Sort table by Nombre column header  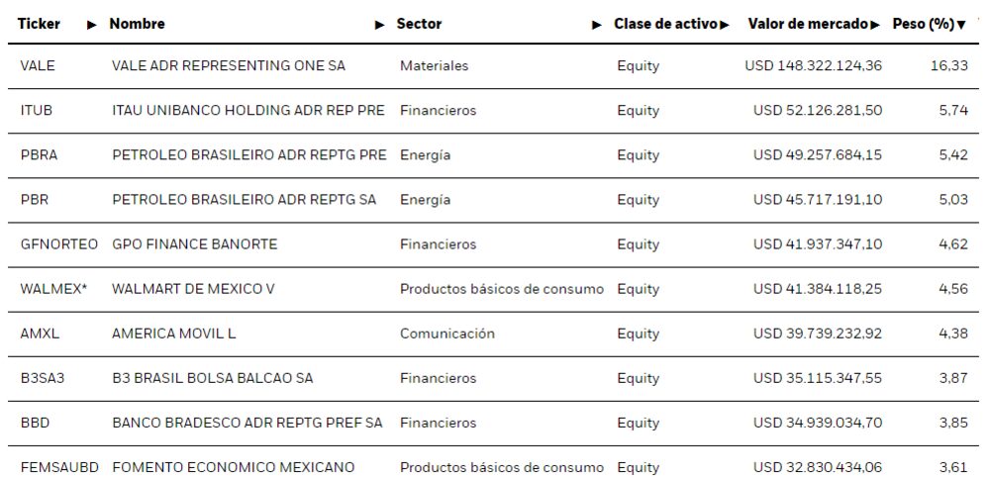[x=137, y=24]
